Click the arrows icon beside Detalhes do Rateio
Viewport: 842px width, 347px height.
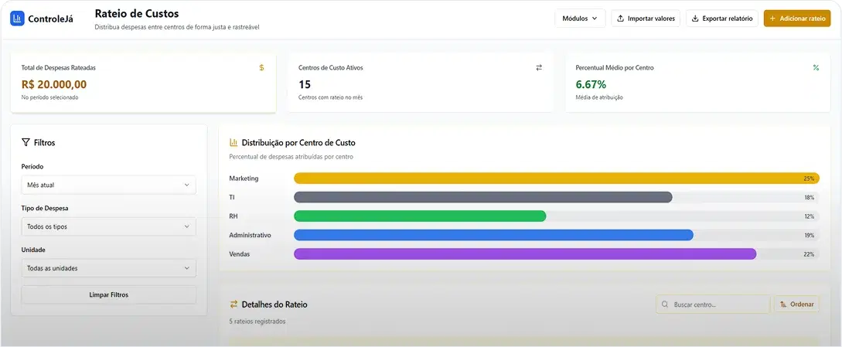tap(234, 304)
